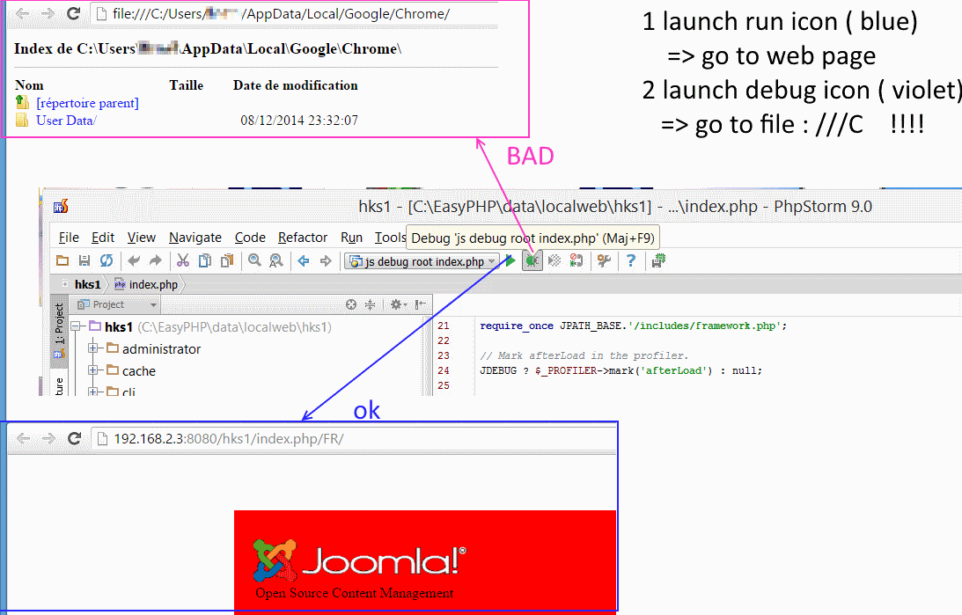Click the Synchronize refresh toolbar icon
This screenshot has height=615, width=962.
(106, 261)
